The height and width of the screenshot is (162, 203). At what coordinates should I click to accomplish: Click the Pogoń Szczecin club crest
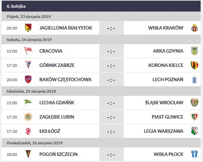click(x=28, y=154)
